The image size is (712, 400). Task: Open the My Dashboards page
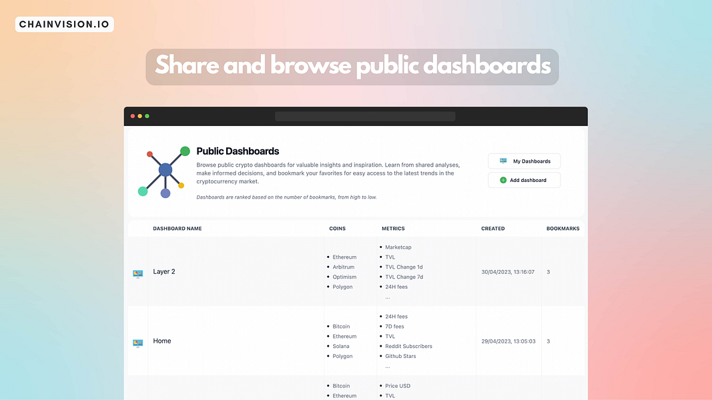[524, 161]
